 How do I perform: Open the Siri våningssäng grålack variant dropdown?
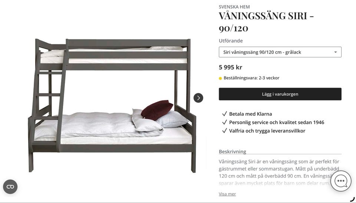[x=280, y=52]
